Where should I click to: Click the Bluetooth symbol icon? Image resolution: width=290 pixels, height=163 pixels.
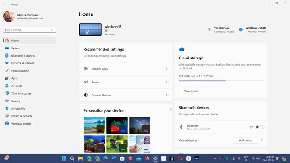(x=181, y=127)
